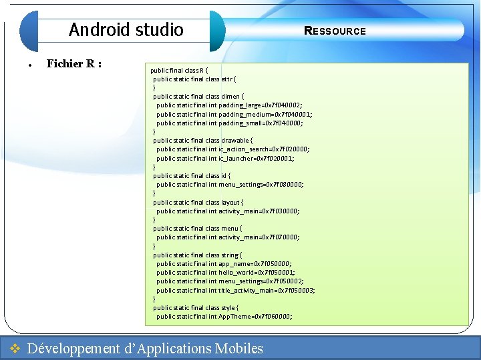The image size is (481, 360).
Task: Click the line with activity_main=0x7f030000
Action: click(x=228, y=211)
